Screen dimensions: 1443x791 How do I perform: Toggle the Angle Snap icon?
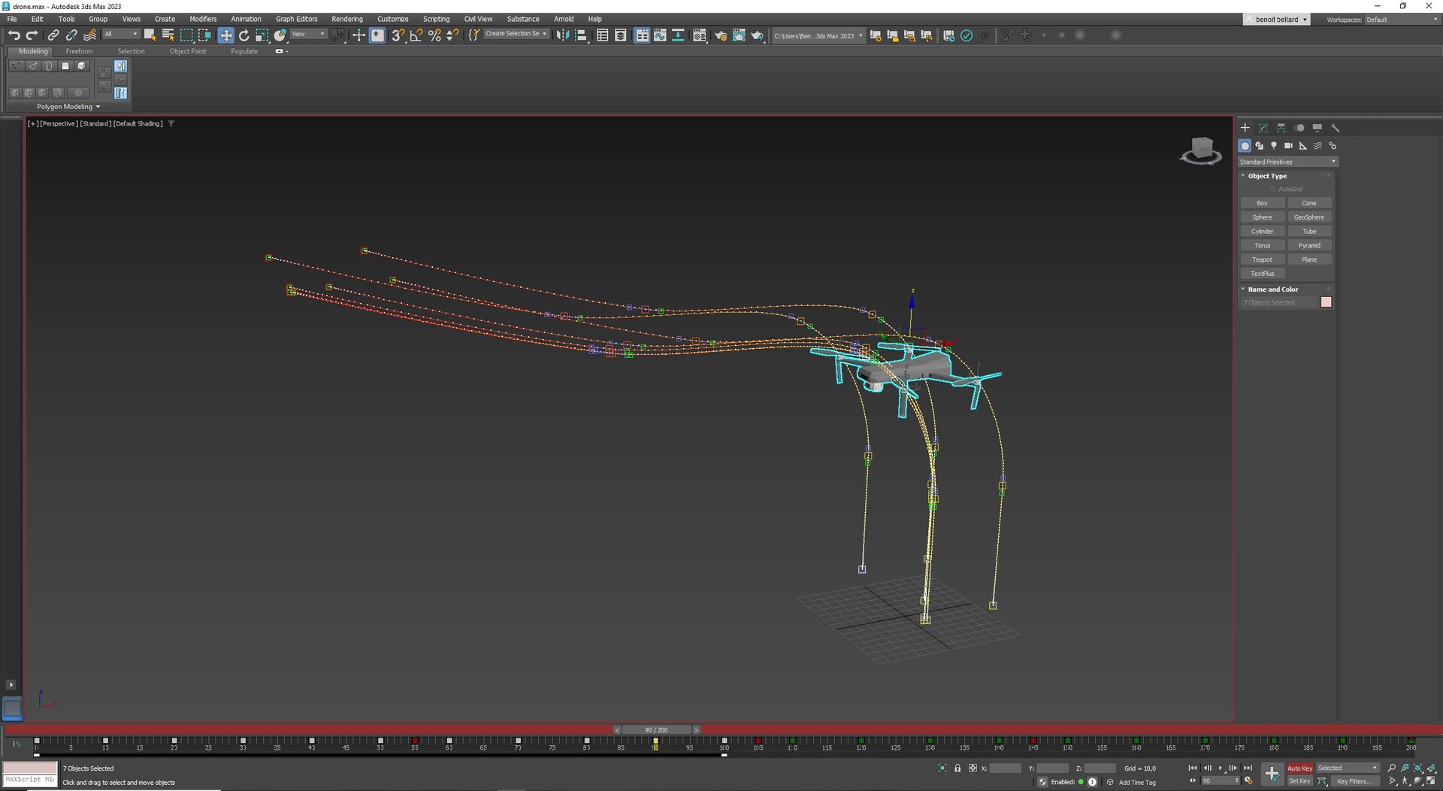[x=416, y=35]
